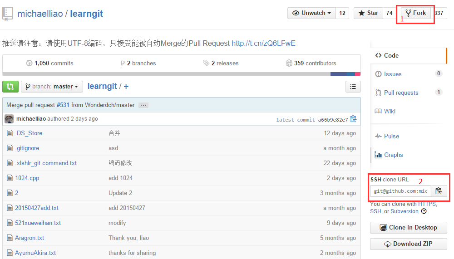
Task: Open the 'add 1024' commit message
Action: coord(120,178)
